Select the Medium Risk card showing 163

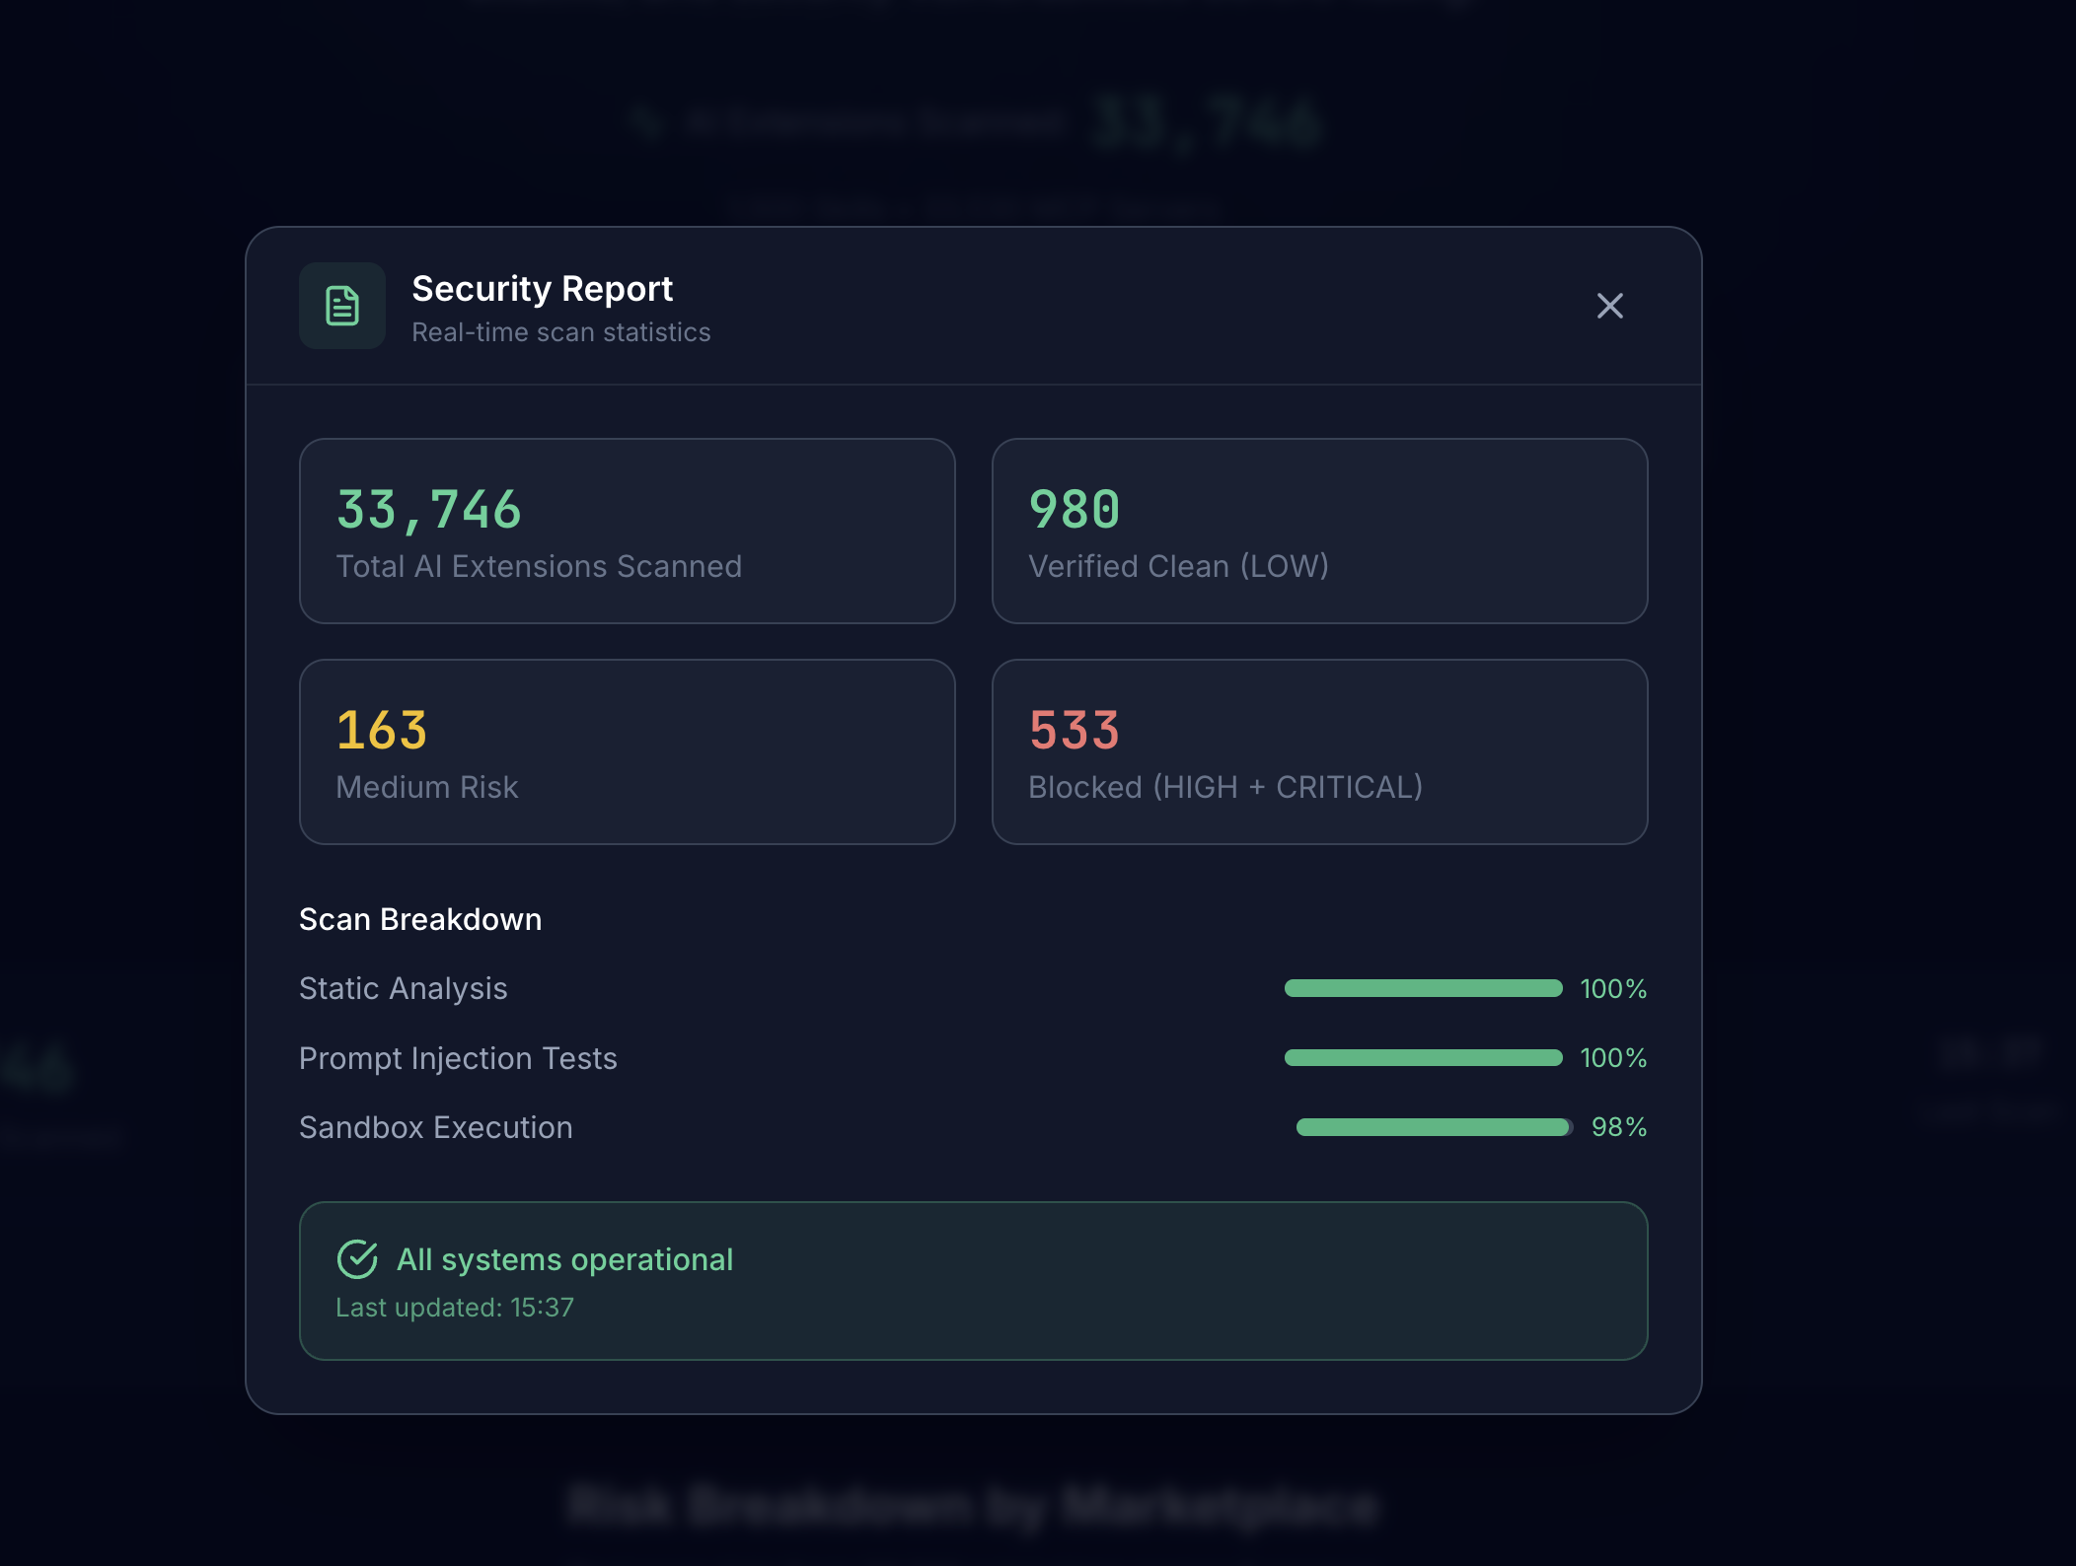pyautogui.click(x=628, y=752)
